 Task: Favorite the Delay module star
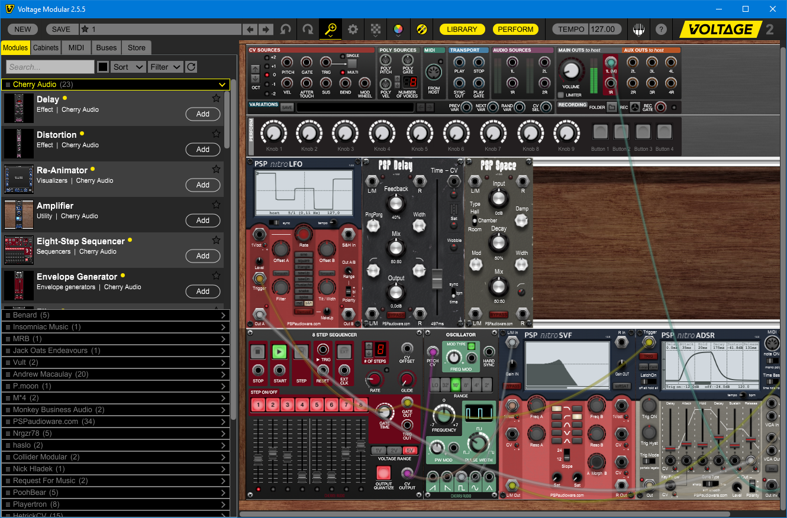pyautogui.click(x=216, y=98)
